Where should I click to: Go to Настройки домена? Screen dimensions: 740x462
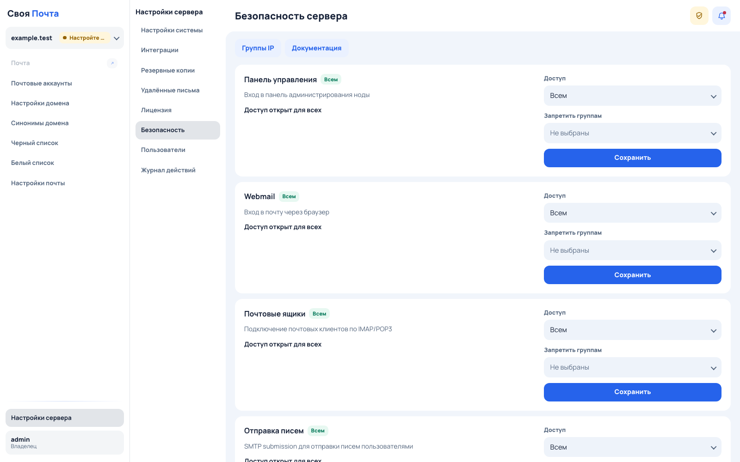(65, 103)
